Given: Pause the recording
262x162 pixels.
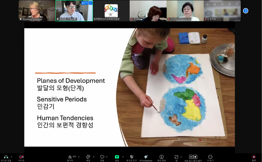Looking at the screenshot, I should point(191,157).
